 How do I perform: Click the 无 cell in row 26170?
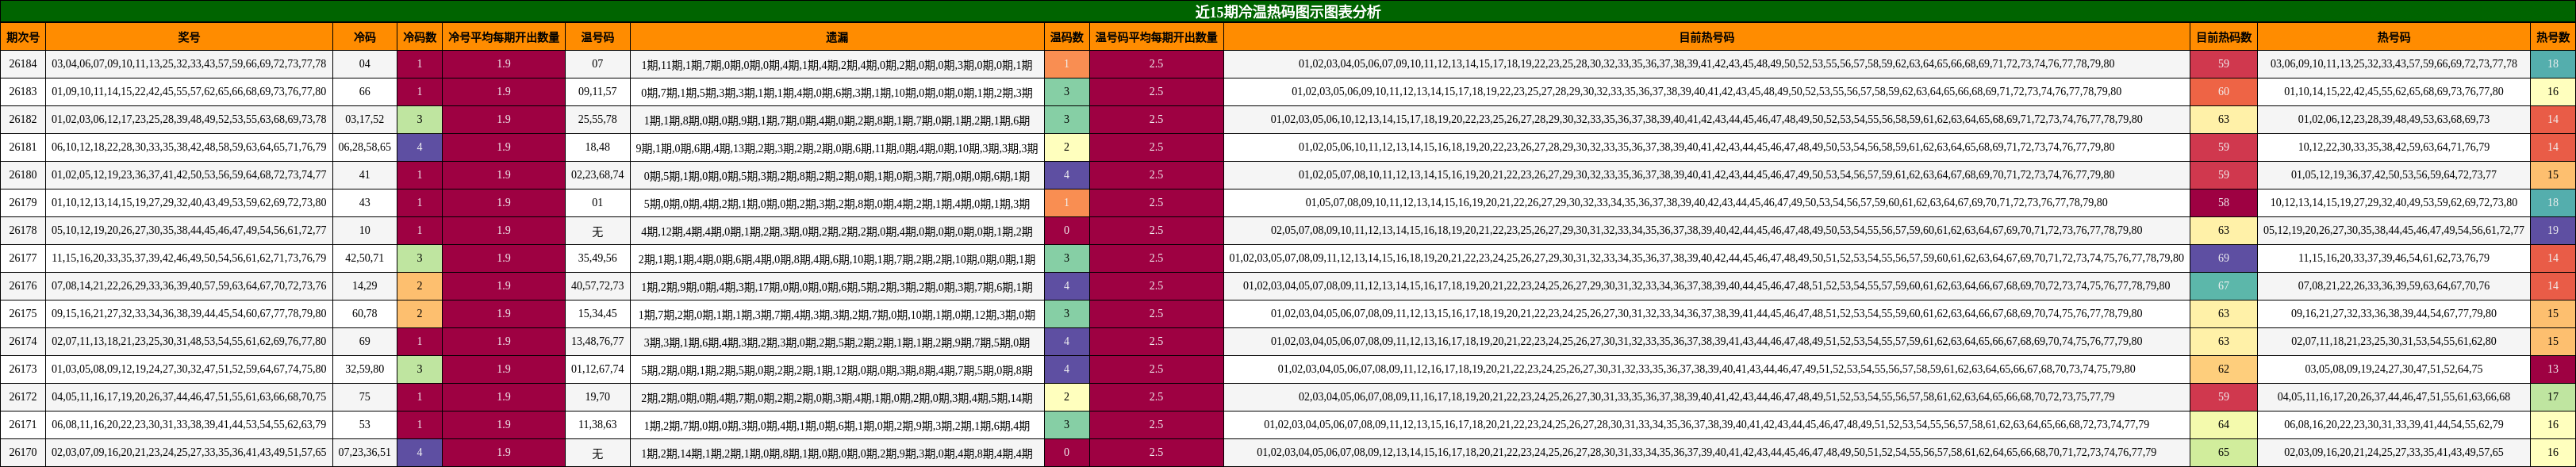coord(597,453)
